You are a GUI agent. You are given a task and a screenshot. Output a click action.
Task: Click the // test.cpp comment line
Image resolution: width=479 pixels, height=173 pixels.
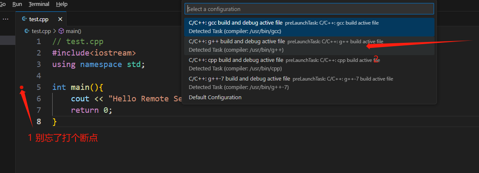click(x=78, y=42)
